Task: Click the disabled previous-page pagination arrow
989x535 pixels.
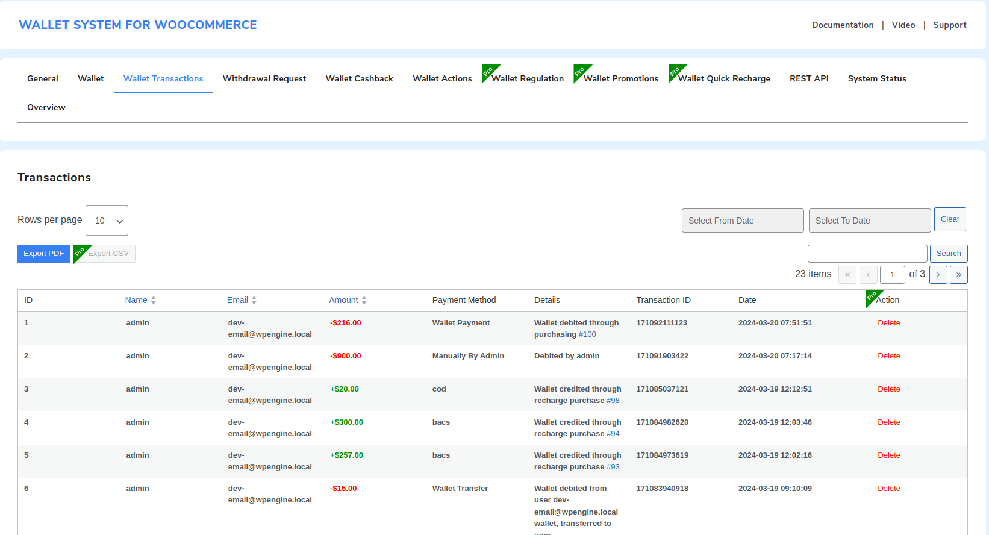Action: pyautogui.click(x=868, y=275)
